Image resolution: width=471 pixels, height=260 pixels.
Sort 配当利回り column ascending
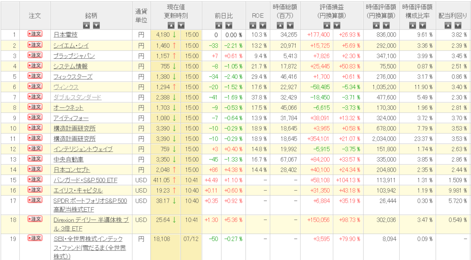(x=448, y=26)
